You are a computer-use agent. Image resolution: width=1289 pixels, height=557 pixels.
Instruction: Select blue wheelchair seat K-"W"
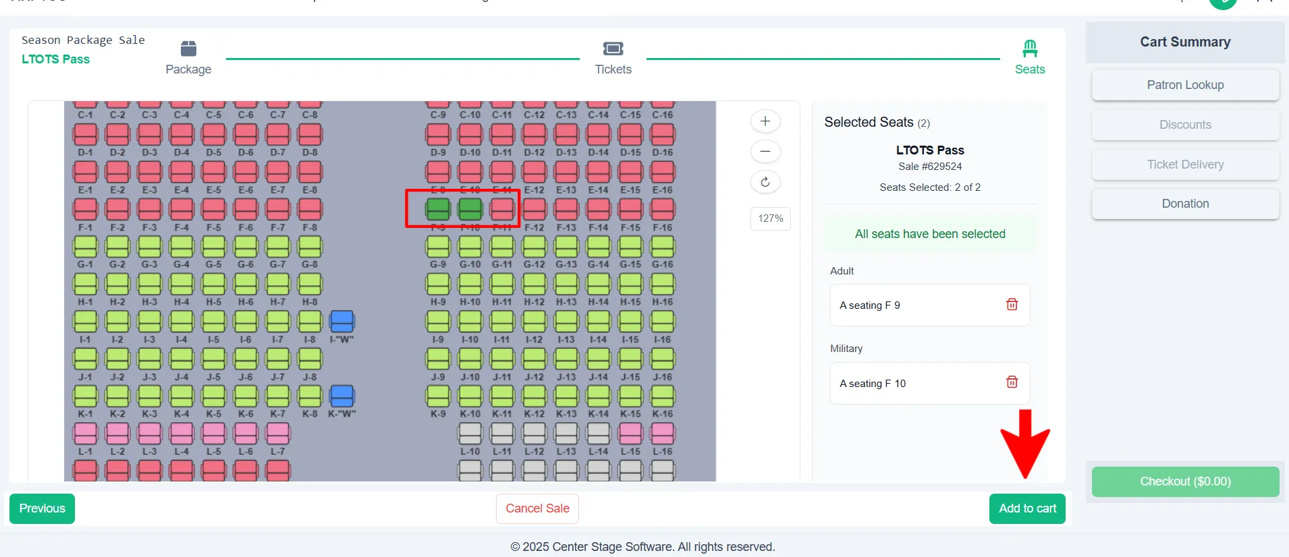tap(342, 396)
